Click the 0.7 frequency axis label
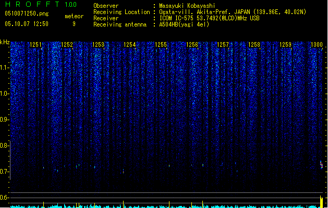 point(4,172)
